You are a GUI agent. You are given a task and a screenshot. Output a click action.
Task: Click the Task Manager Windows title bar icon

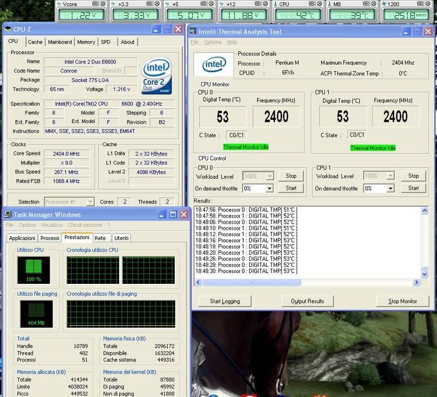pyautogui.click(x=8, y=214)
